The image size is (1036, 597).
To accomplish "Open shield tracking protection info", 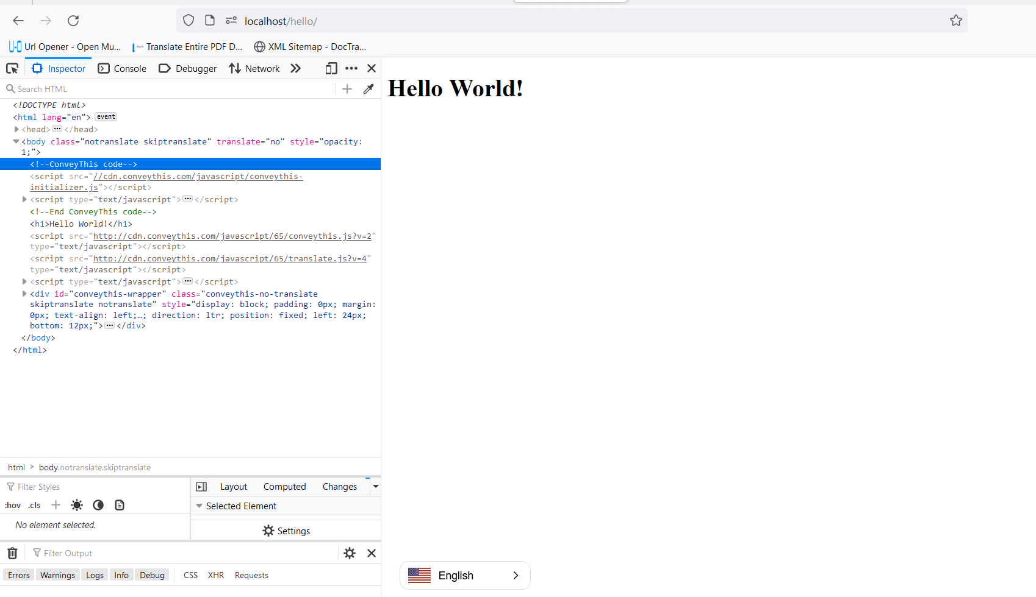I will pos(189,21).
